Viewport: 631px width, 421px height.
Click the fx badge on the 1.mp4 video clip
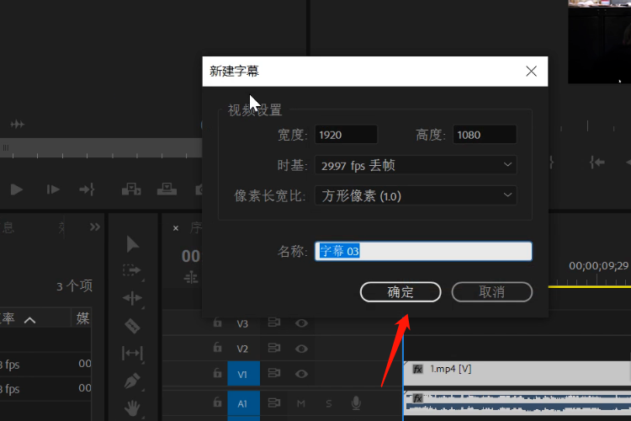coord(417,369)
